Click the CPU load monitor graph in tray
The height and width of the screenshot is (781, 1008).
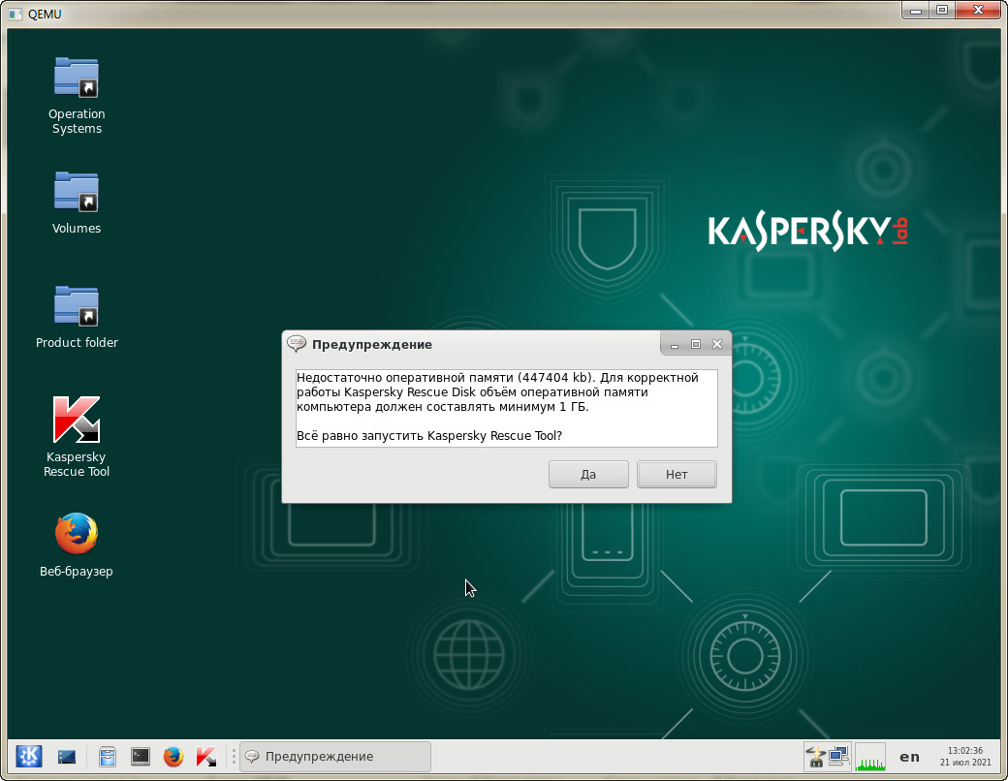point(870,757)
